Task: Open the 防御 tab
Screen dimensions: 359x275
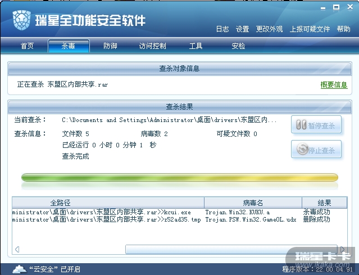Action: (x=110, y=46)
